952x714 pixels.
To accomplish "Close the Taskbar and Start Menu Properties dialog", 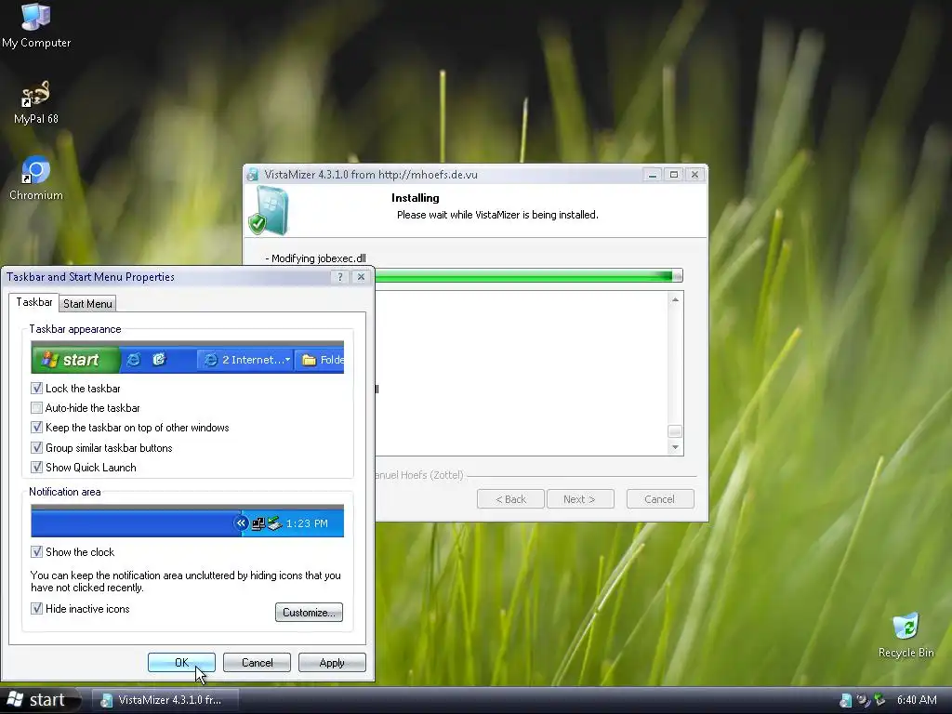I will click(x=361, y=277).
